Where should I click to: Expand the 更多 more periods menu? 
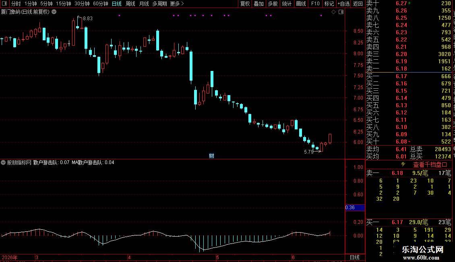(x=177, y=4)
